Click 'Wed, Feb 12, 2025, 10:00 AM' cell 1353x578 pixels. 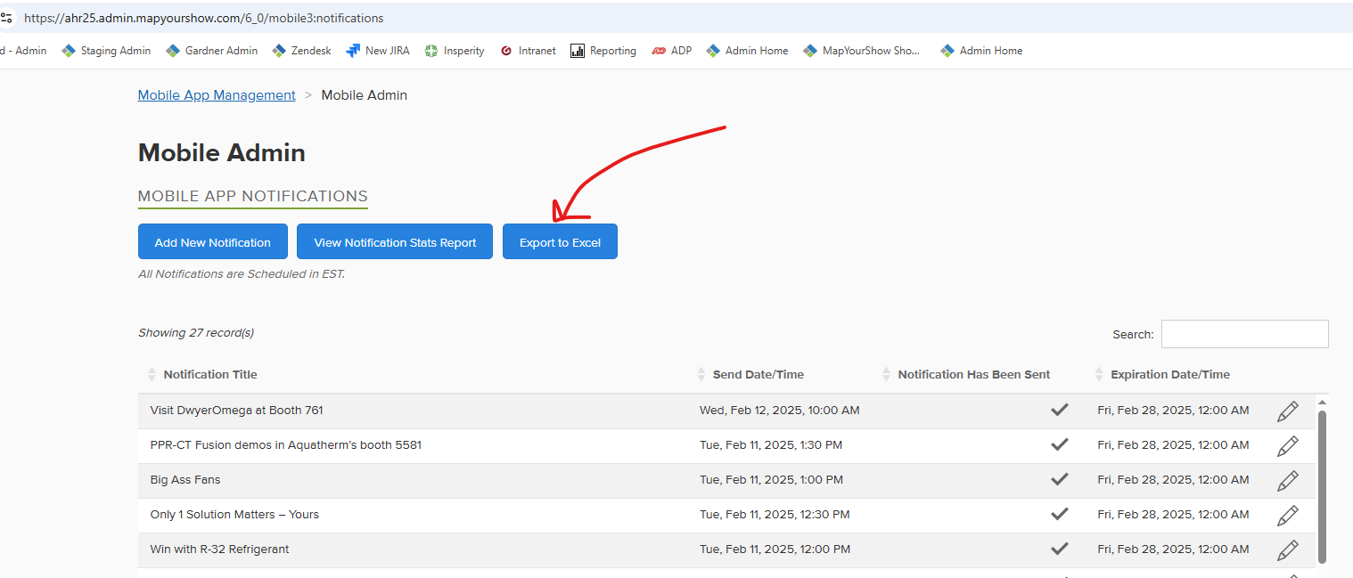(x=780, y=411)
